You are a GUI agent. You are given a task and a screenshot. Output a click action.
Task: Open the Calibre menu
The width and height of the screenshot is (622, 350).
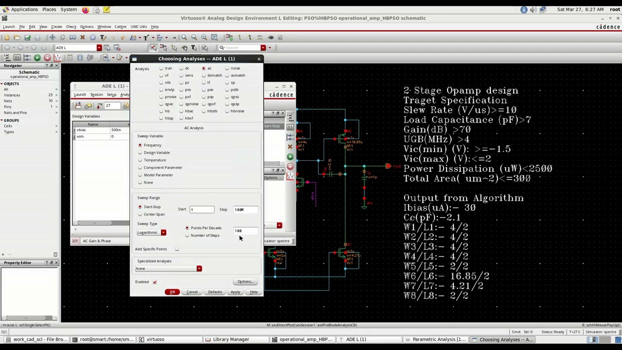coord(120,27)
